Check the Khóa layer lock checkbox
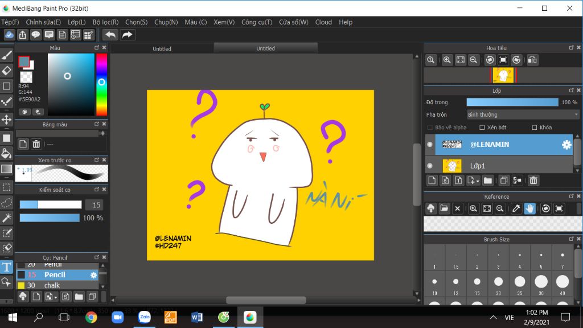Image resolution: width=583 pixels, height=328 pixels. tap(535, 128)
